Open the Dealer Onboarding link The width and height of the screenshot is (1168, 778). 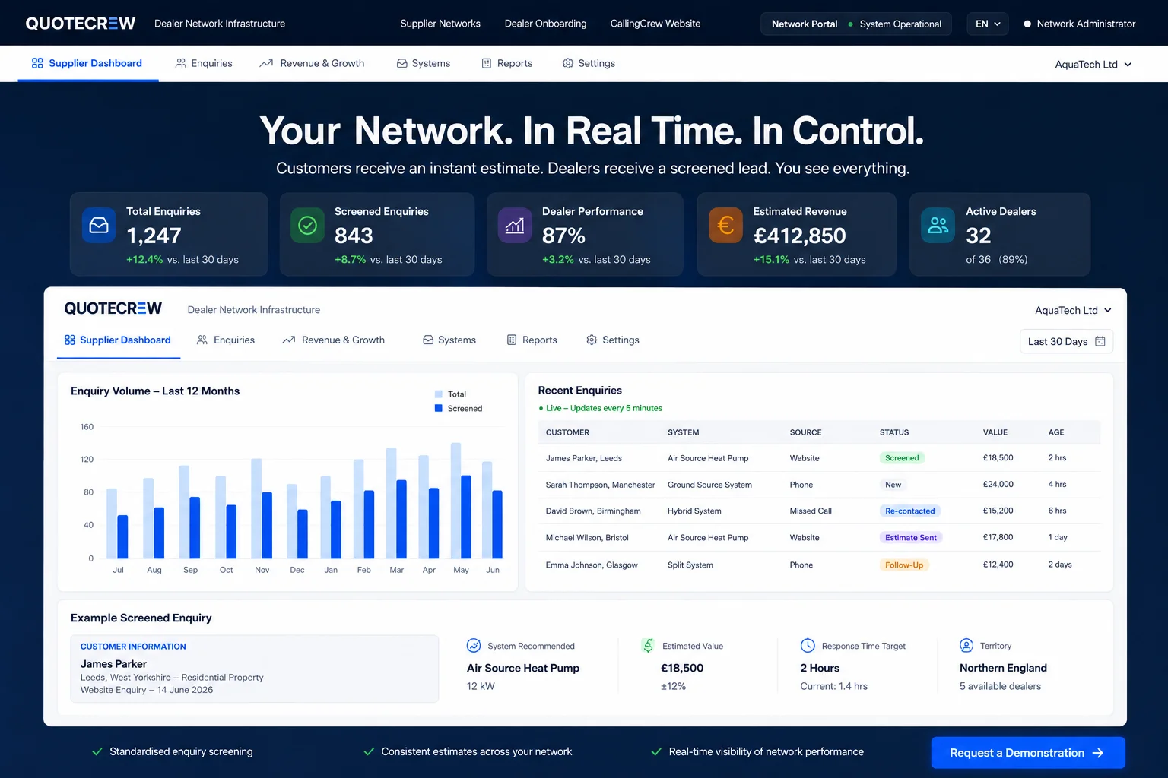pos(545,24)
